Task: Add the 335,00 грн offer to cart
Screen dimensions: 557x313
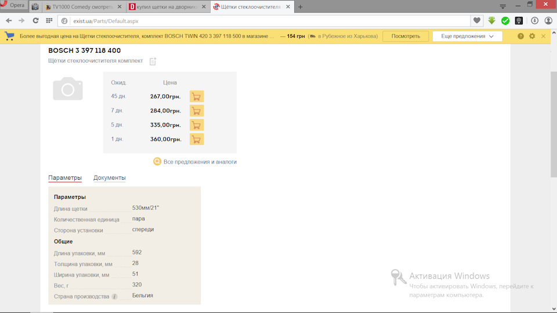Action: click(196, 125)
